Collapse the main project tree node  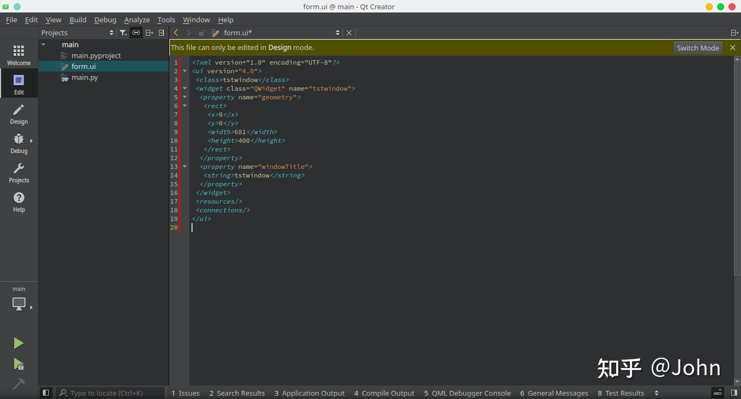43,45
